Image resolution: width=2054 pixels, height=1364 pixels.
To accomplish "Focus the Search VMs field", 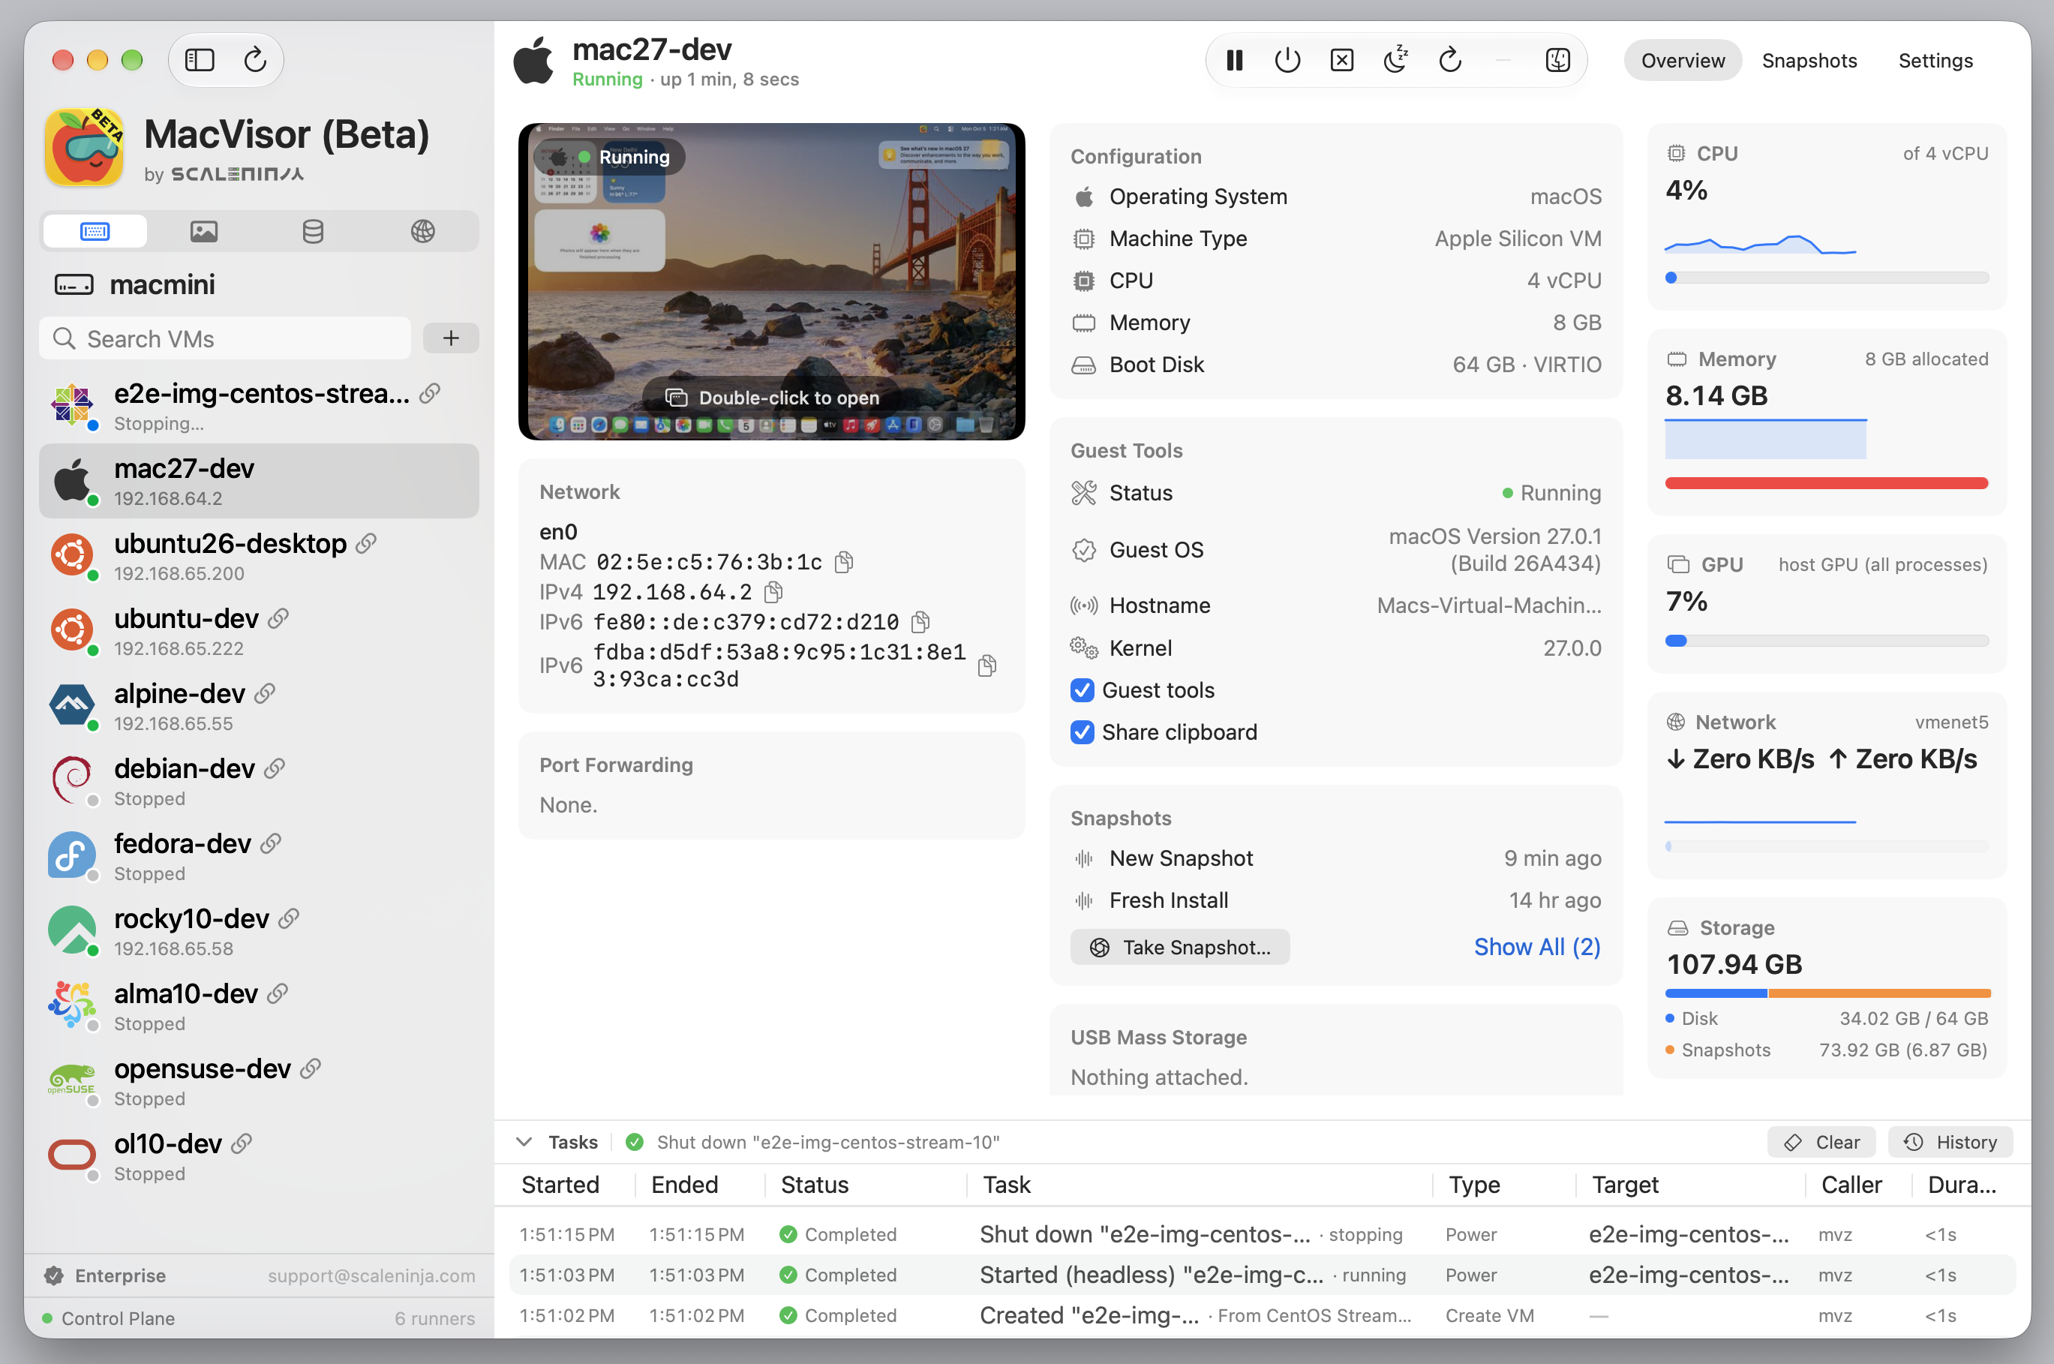I will (x=225, y=338).
